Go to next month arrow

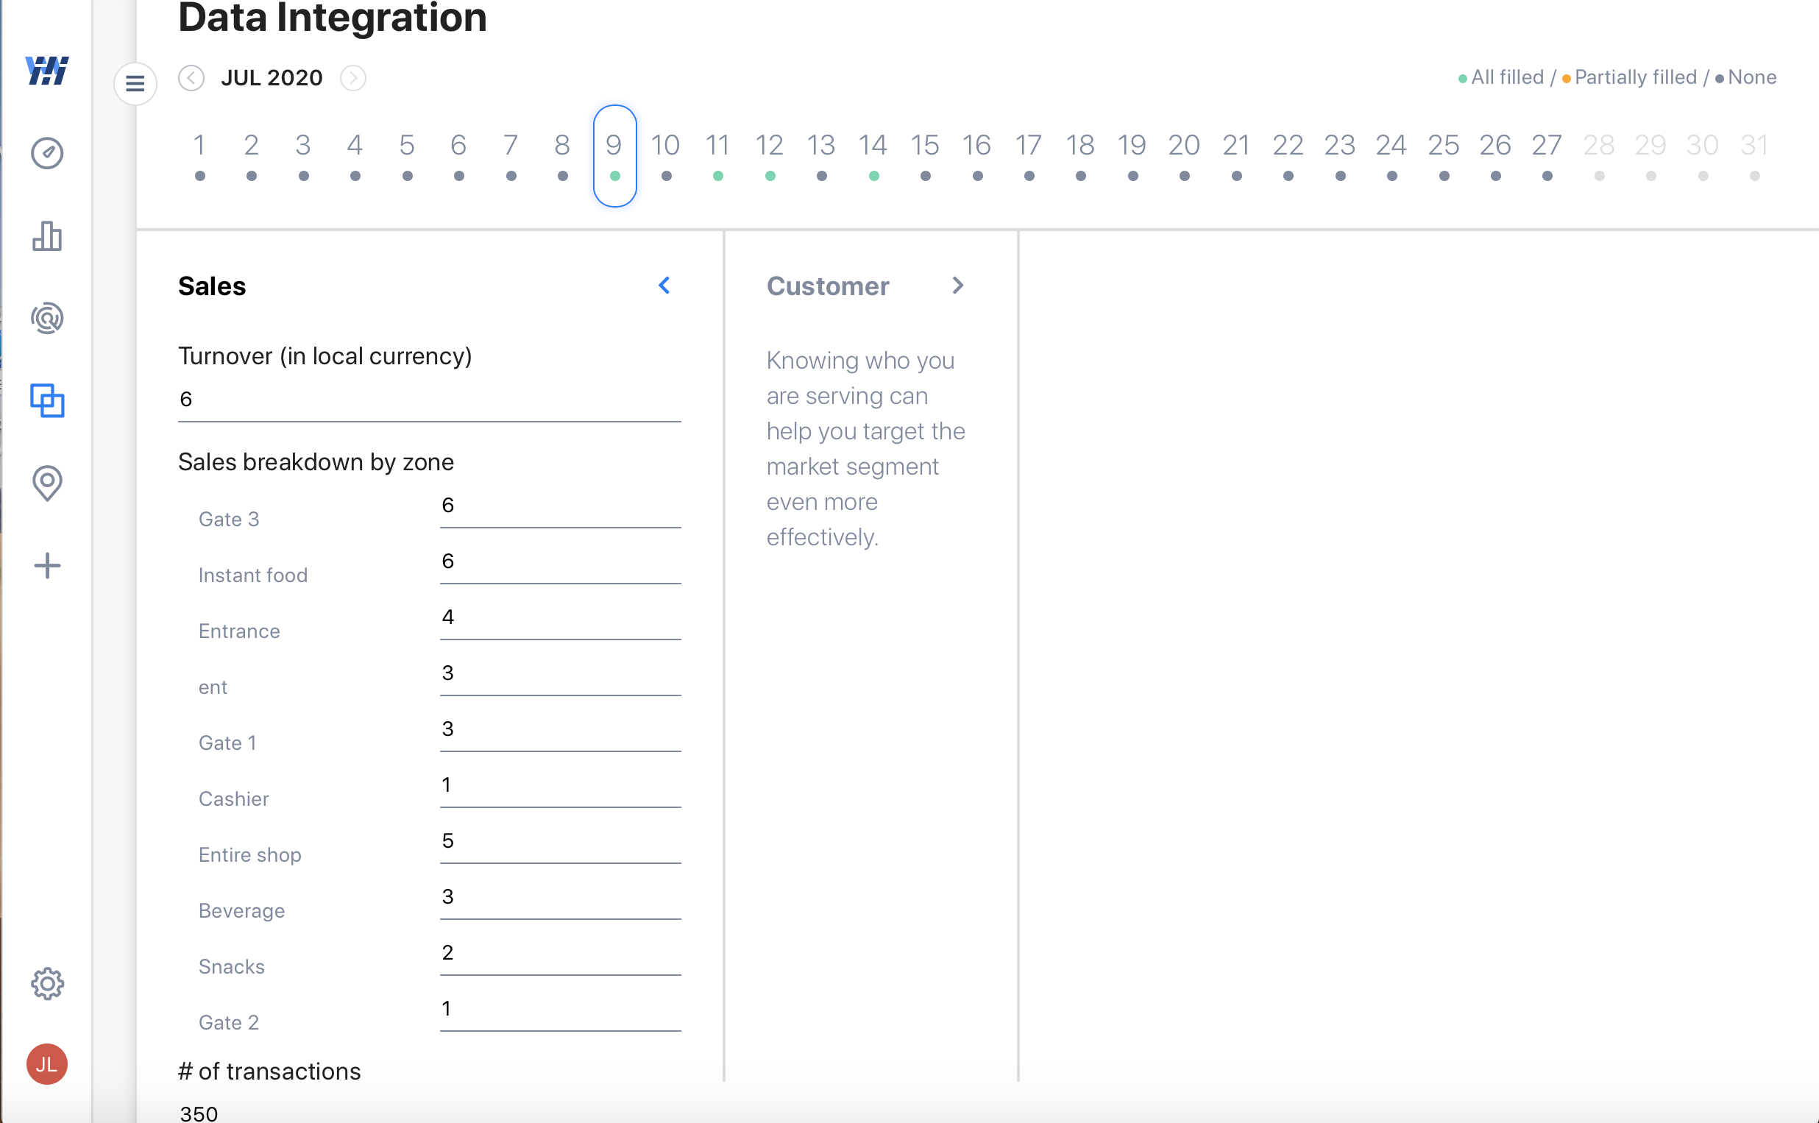click(353, 78)
